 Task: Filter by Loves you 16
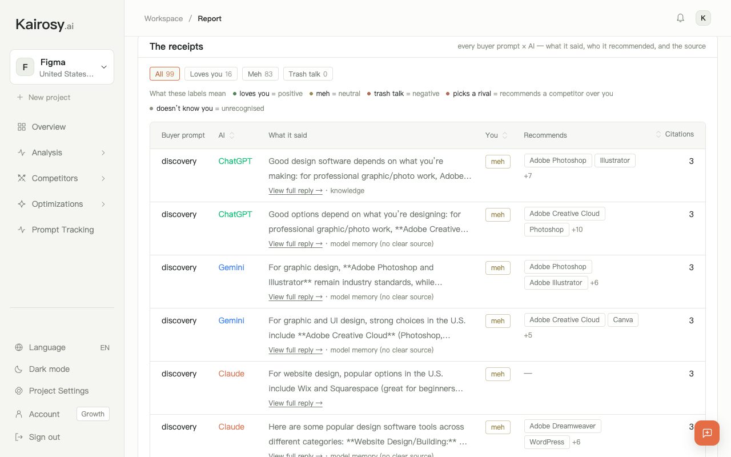point(211,74)
